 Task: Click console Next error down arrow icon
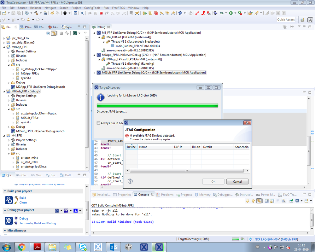[248, 201]
